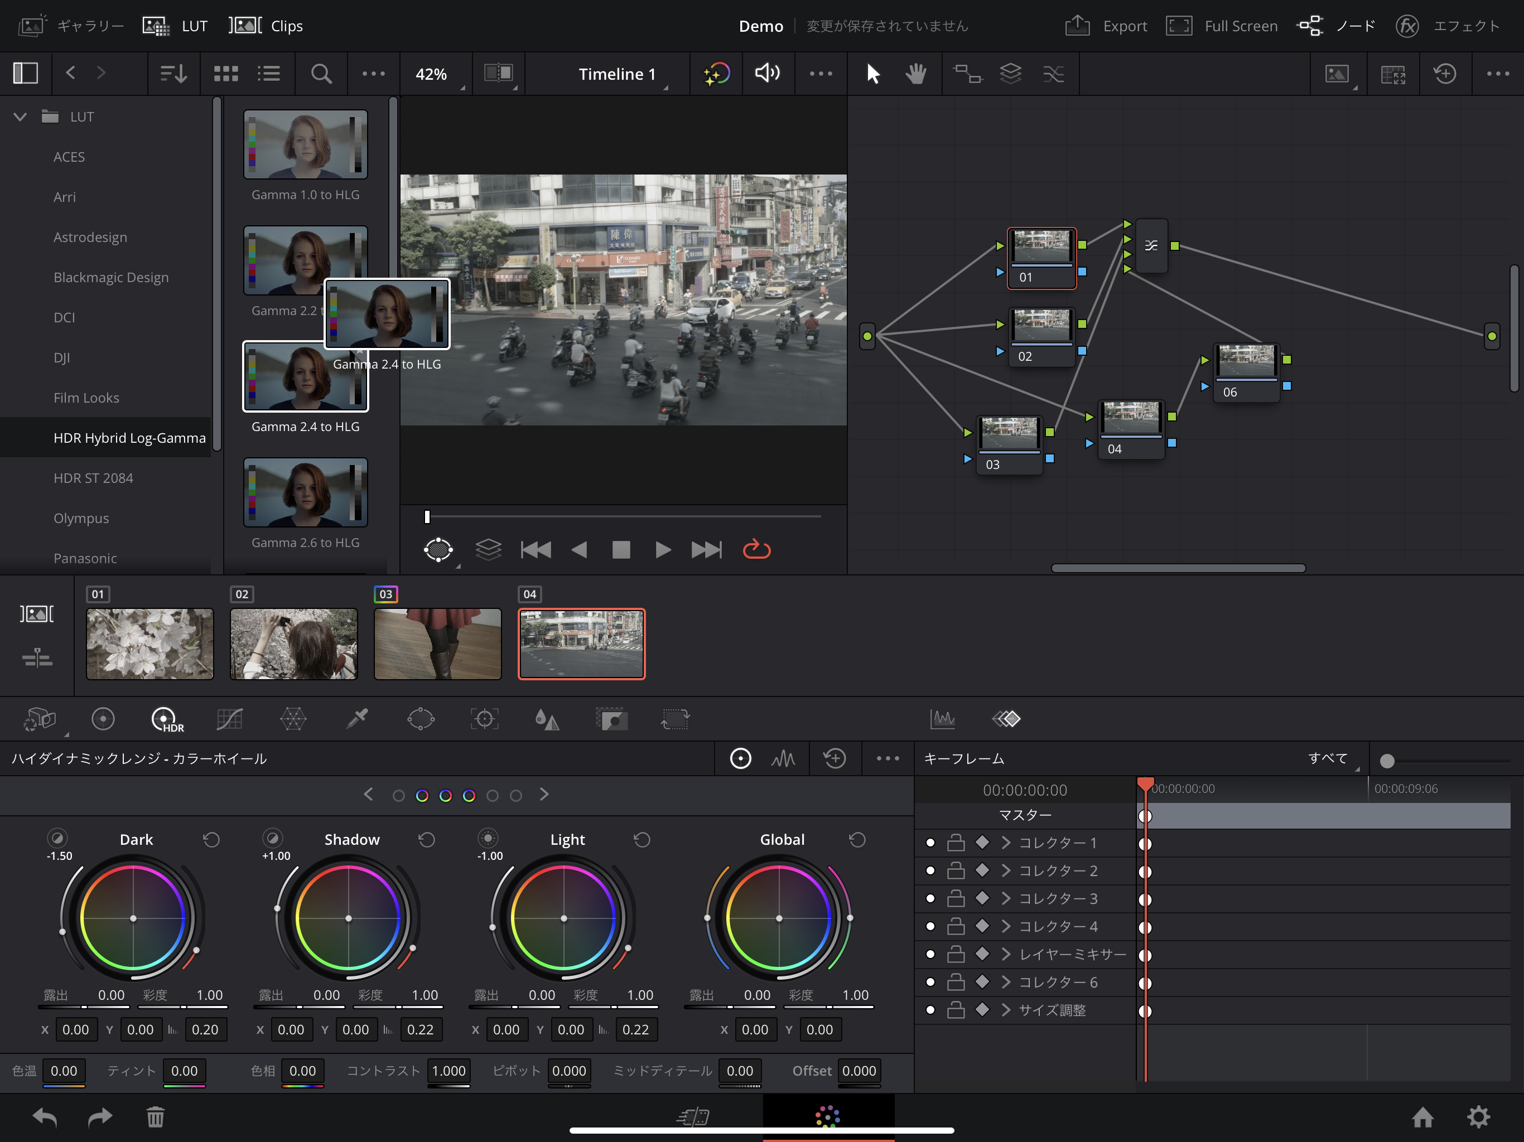Screen dimensions: 1524x1142
Task: Expand the Film Looks LUT category
Action: tap(85, 397)
